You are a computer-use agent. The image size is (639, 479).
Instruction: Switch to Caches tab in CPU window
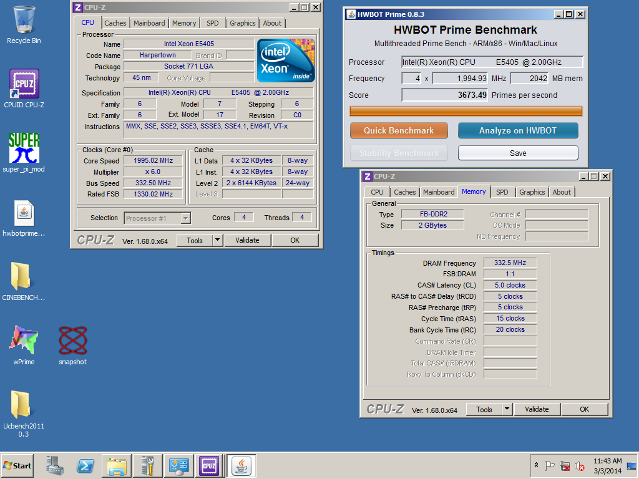[x=115, y=23]
